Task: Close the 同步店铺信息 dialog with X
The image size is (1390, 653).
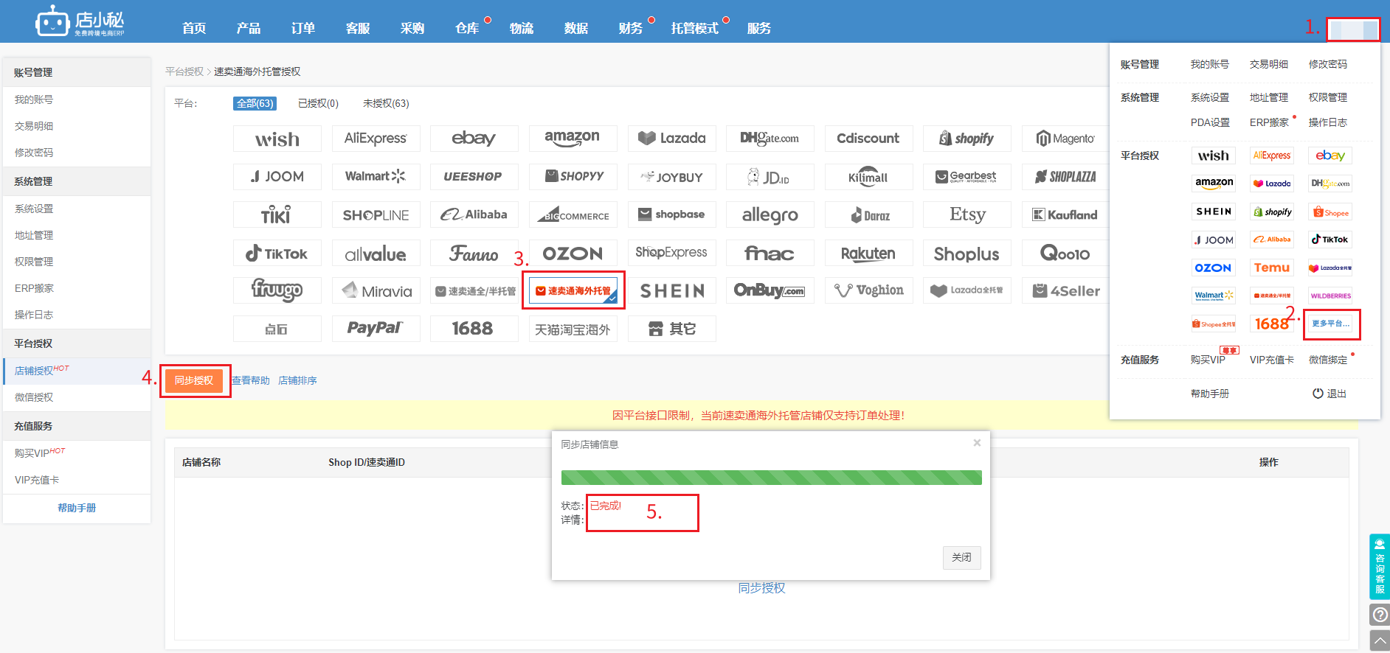Action: [977, 443]
